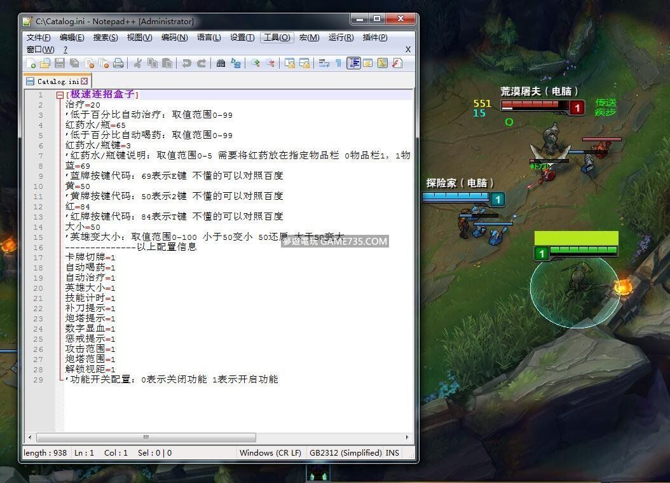The height and width of the screenshot is (483, 670).
Task: Open the 设置(T) menu
Action: coord(242,38)
